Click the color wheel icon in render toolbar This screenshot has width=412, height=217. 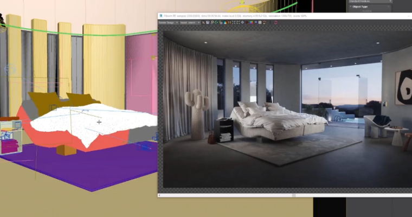251,23
